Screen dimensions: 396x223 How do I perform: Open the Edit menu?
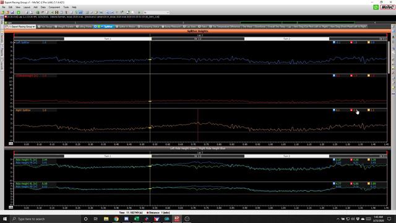tap(11, 7)
